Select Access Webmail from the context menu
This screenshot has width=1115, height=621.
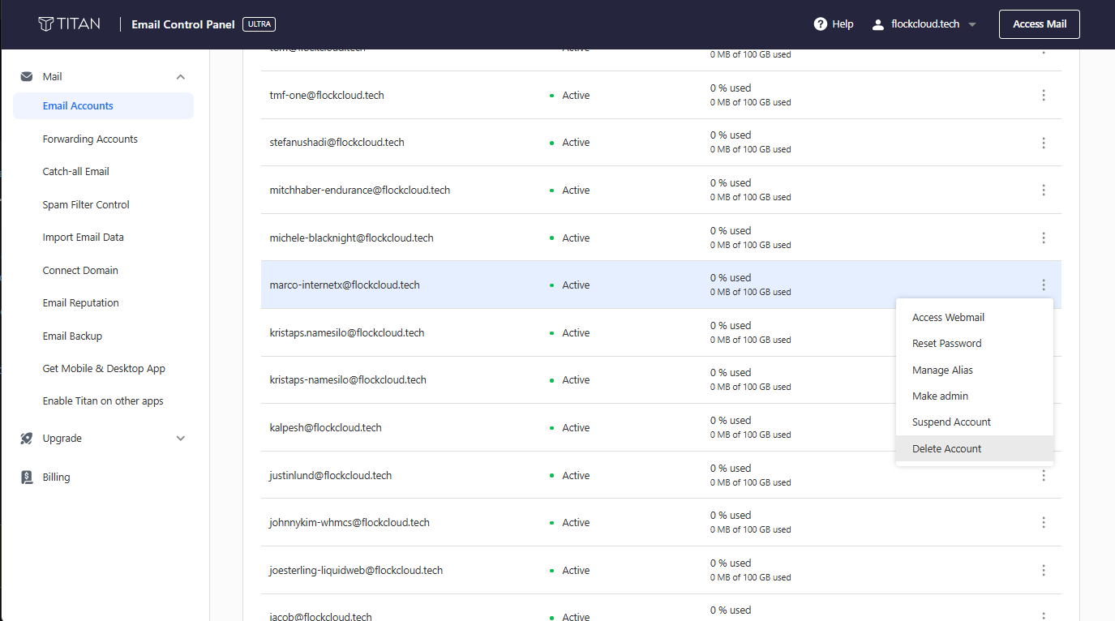tap(974, 317)
